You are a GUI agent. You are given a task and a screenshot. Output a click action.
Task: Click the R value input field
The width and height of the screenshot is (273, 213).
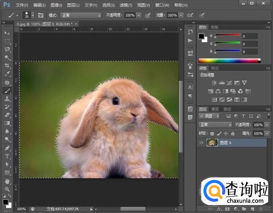[249, 36]
